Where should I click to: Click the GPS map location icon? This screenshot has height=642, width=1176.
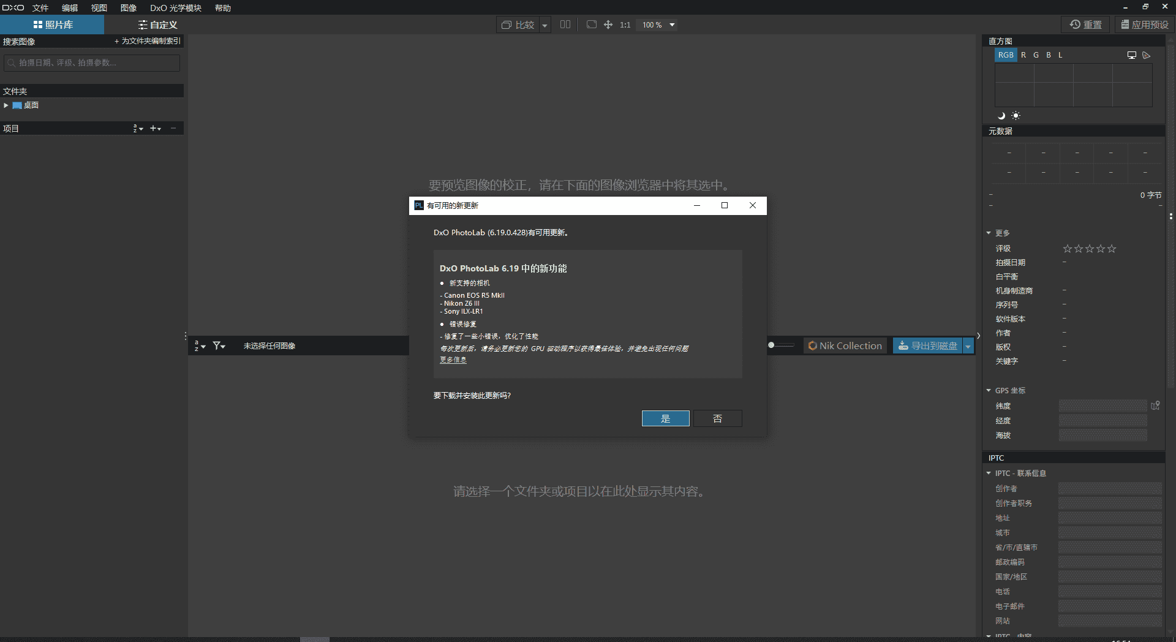[x=1155, y=406]
